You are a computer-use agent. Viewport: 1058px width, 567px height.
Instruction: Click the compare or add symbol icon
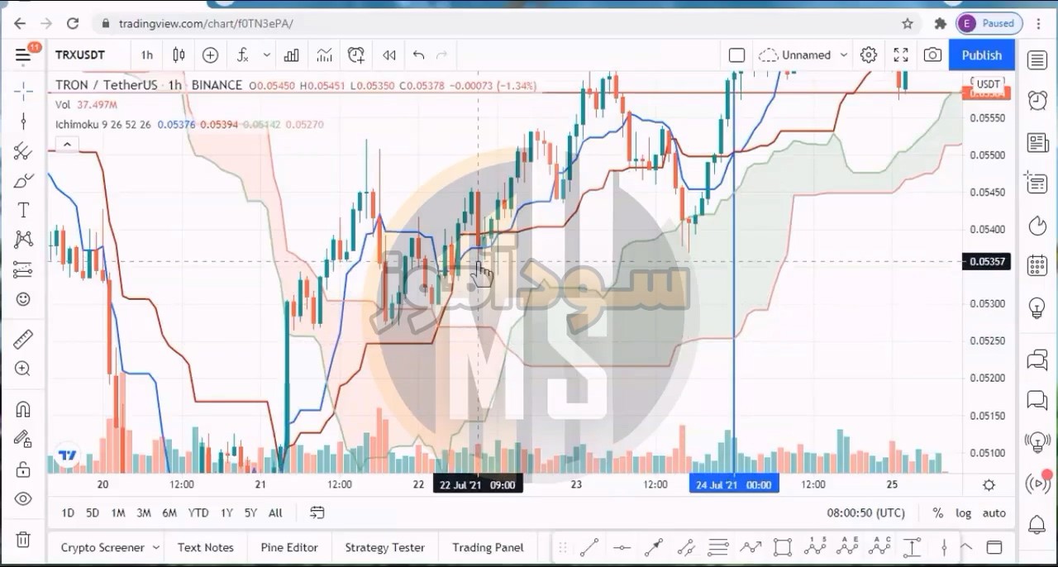point(210,55)
